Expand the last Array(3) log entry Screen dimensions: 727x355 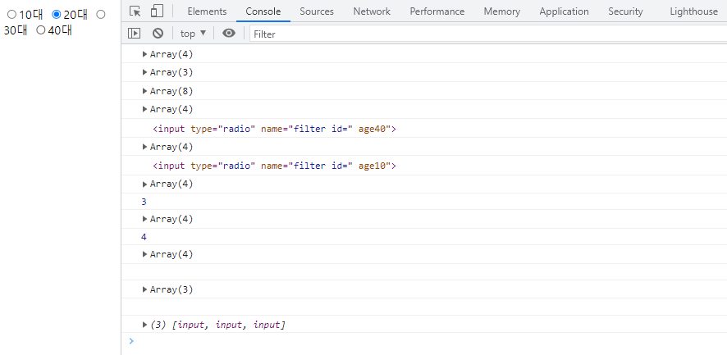144,289
